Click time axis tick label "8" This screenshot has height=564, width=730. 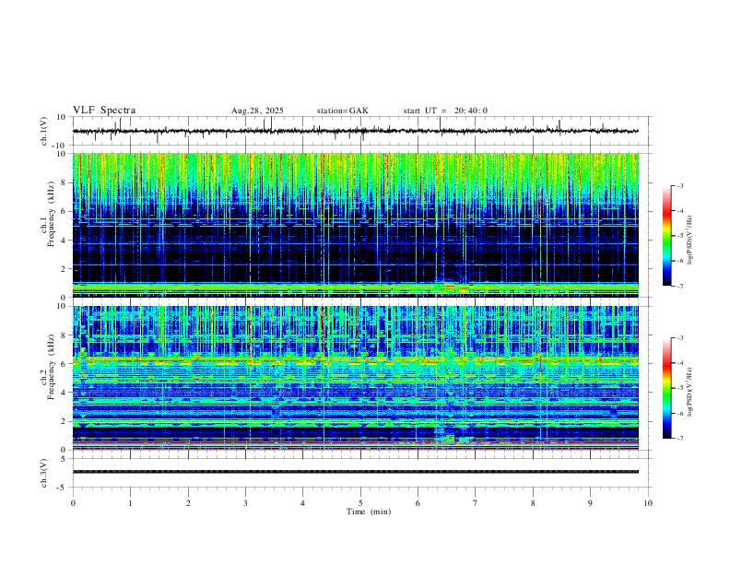tap(533, 503)
